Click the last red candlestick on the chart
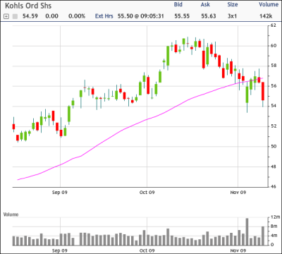The height and width of the screenshot is (254, 282). pos(263,91)
